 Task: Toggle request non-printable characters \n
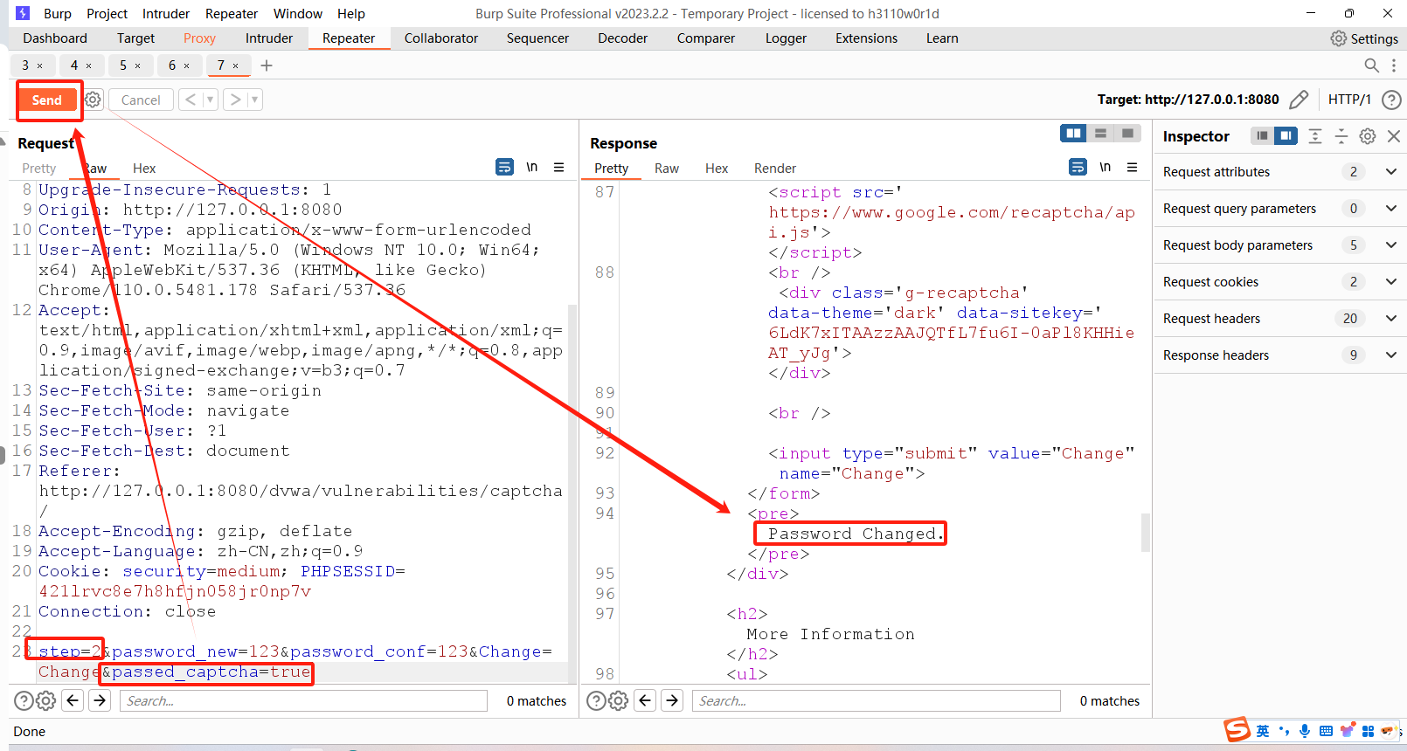tap(532, 167)
